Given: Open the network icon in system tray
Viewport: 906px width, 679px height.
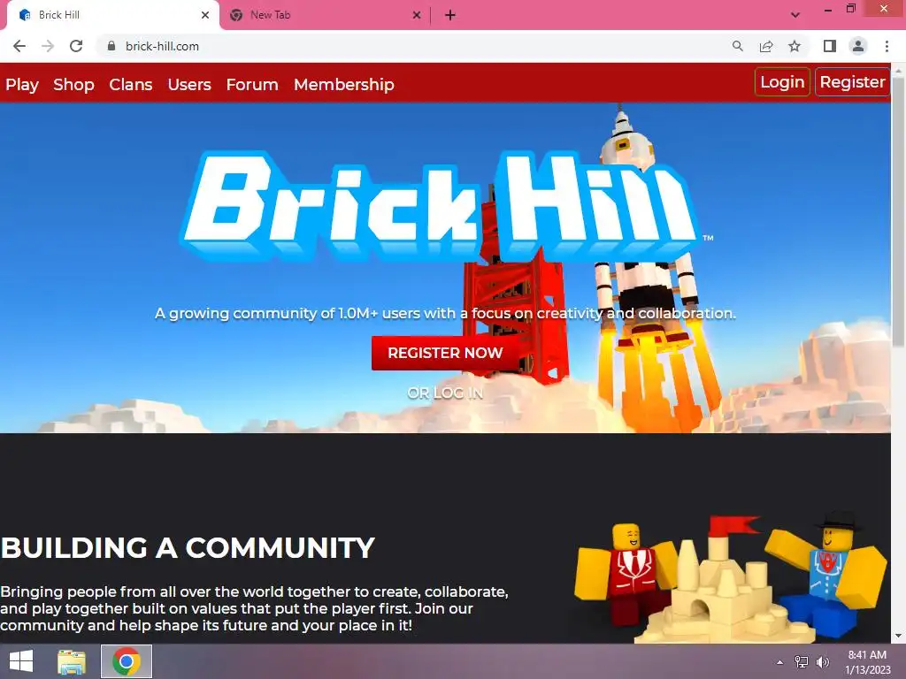Looking at the screenshot, I should click(802, 662).
